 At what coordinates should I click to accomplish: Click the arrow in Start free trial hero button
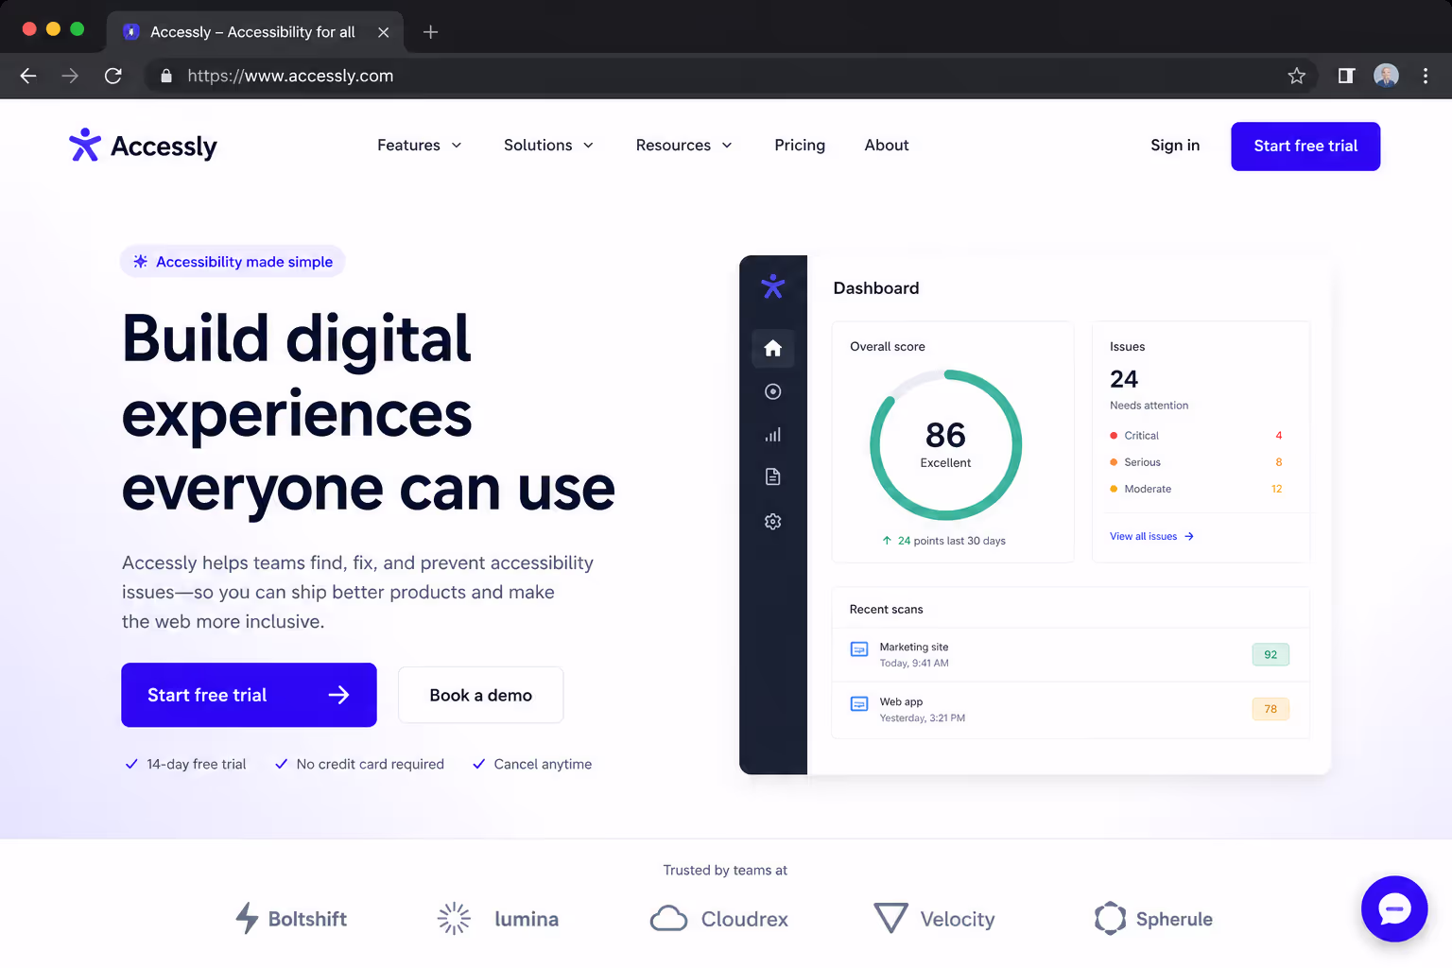338,695
